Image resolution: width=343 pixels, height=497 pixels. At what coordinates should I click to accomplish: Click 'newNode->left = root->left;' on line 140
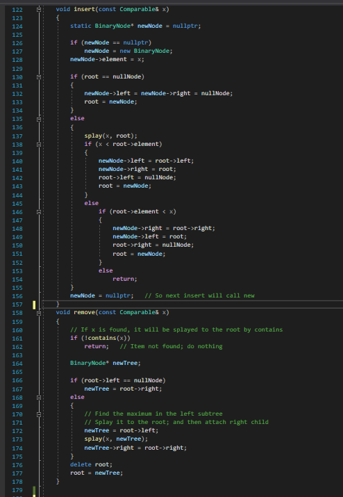click(146, 161)
